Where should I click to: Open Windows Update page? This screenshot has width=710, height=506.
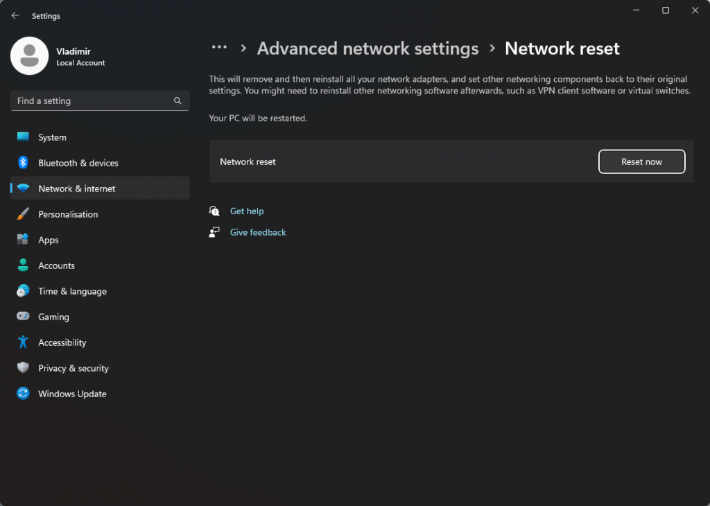[x=72, y=394]
